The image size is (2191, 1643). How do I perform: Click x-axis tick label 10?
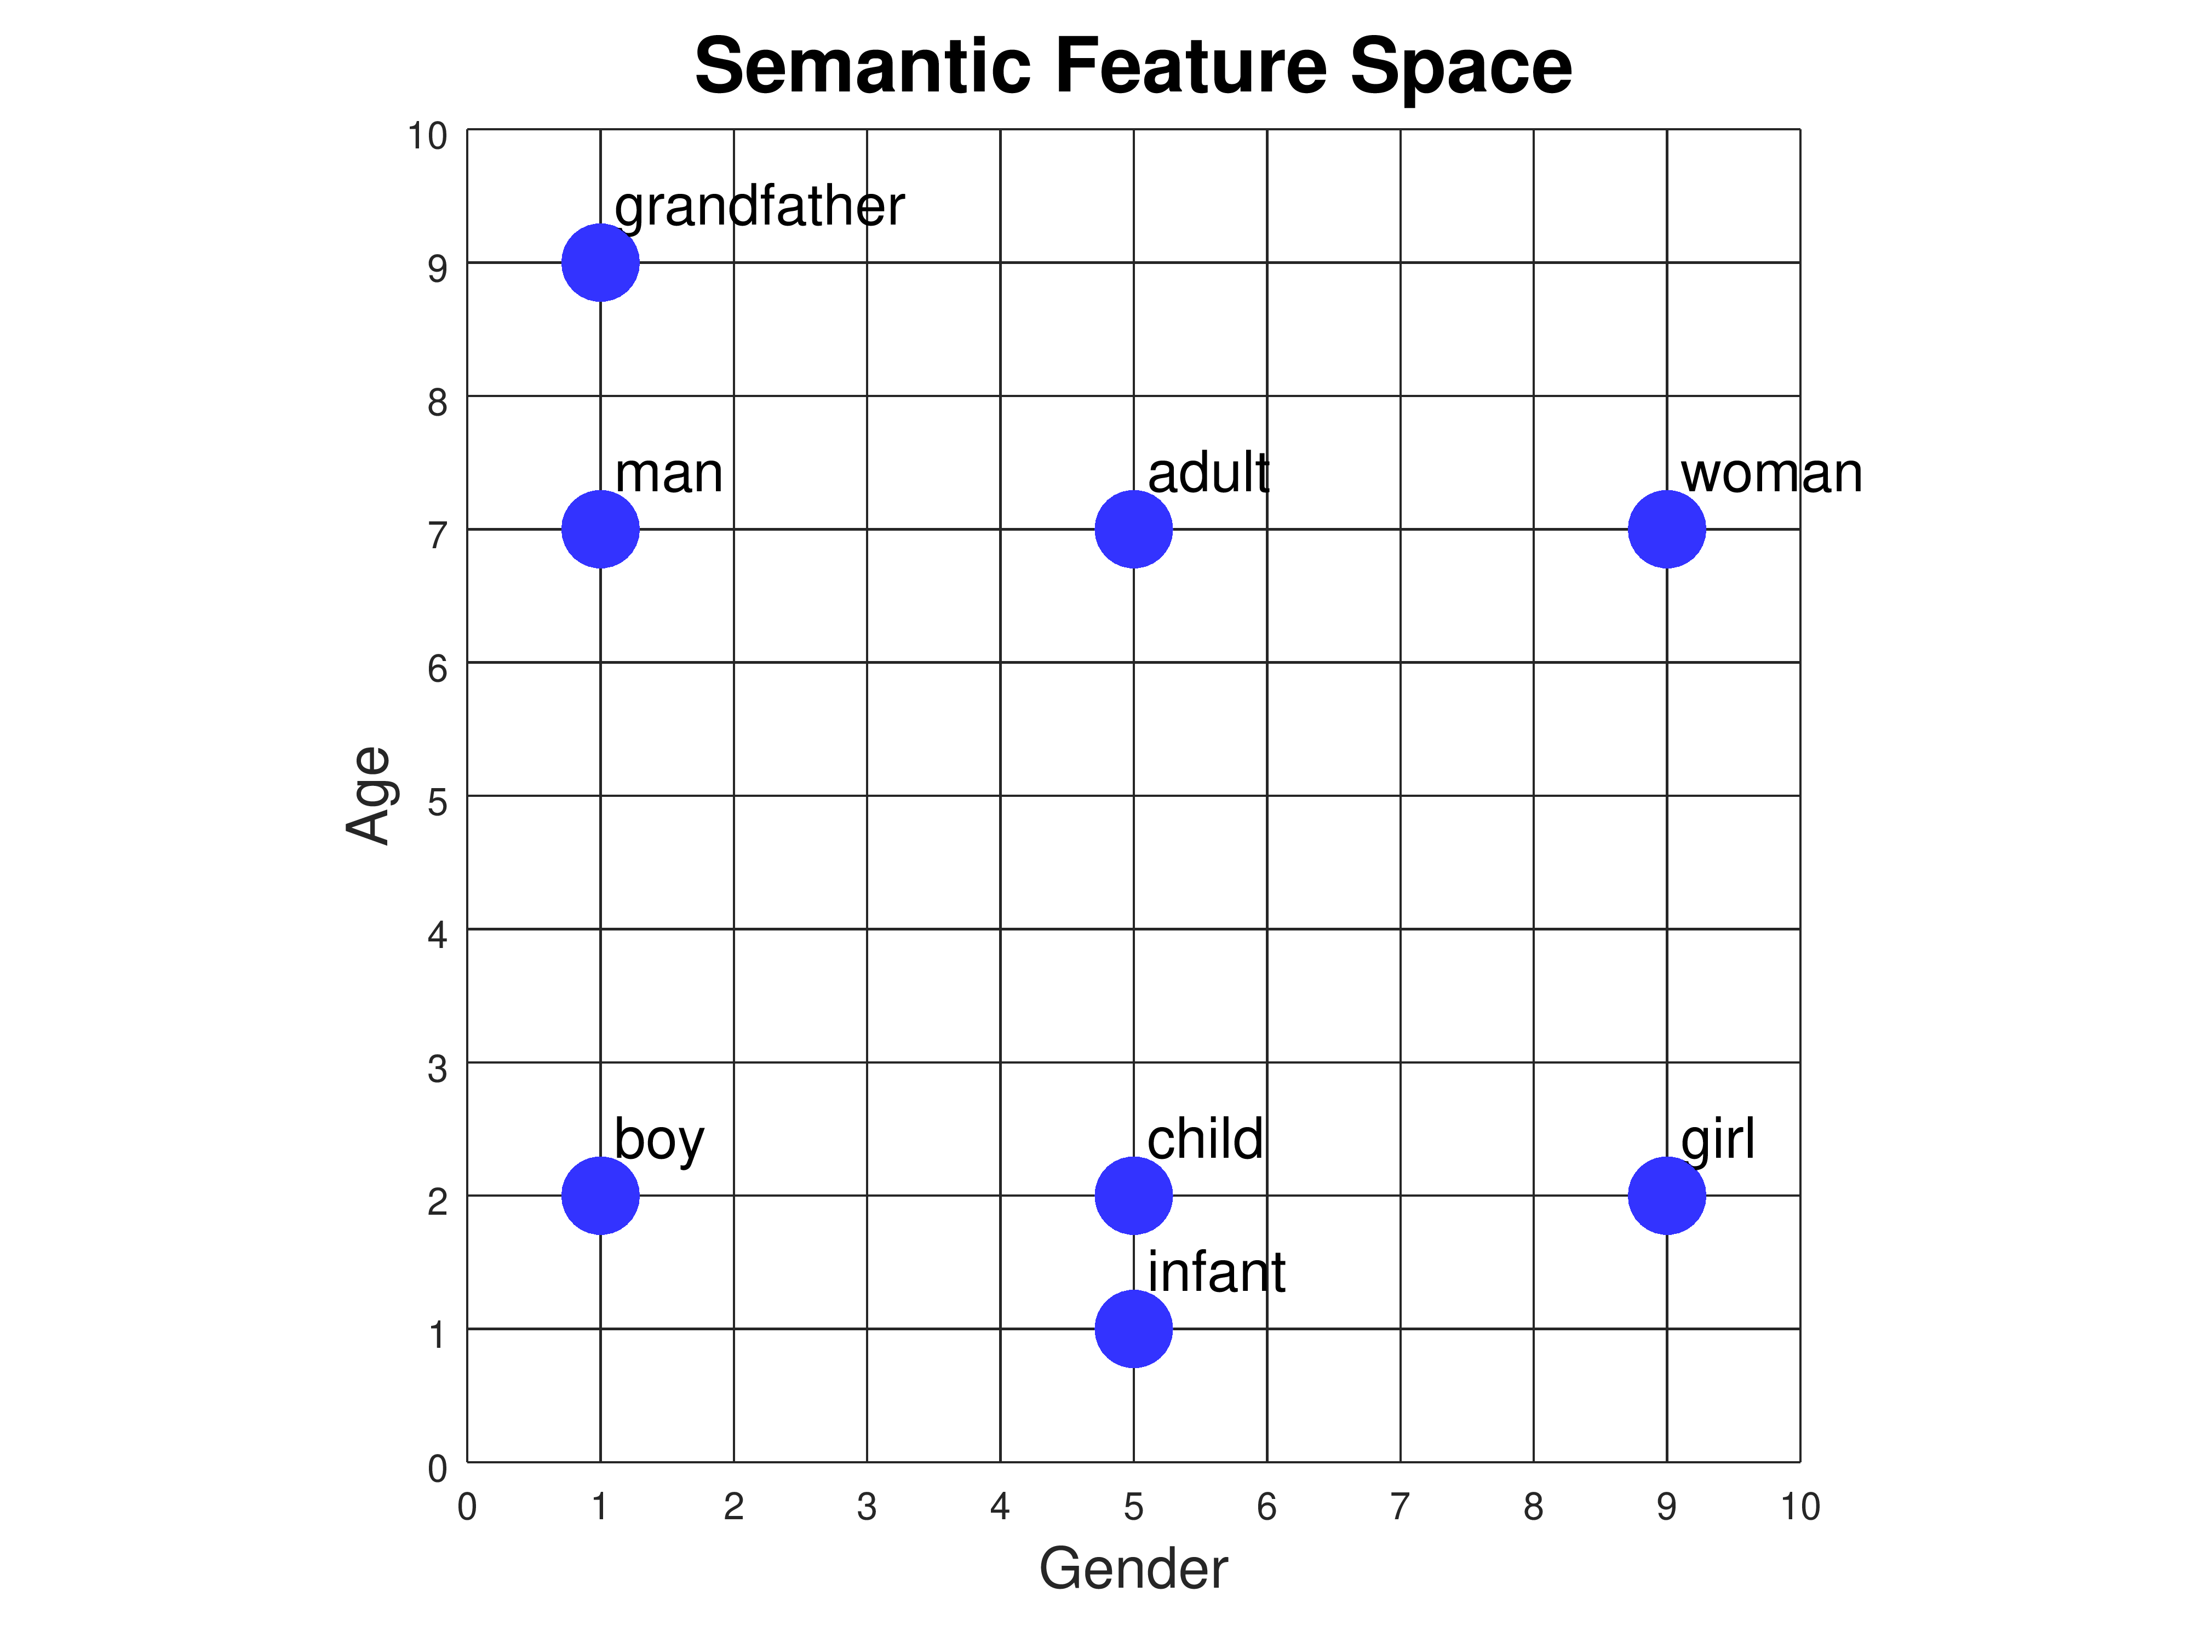click(x=1800, y=1506)
